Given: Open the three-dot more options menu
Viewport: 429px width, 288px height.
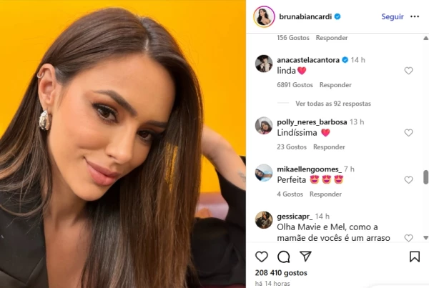Looking at the screenshot, I should (415, 16).
